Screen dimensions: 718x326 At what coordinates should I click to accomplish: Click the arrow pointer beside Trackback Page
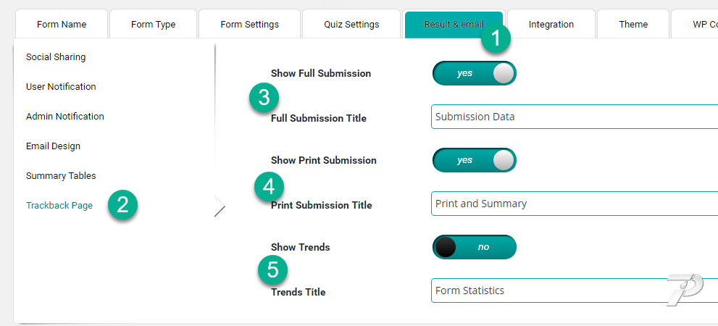[x=220, y=206]
